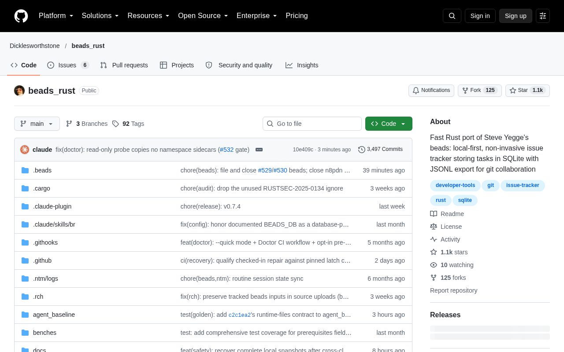Expand commit message ellipsis icon
This screenshot has height=352, width=564.
(x=259, y=150)
